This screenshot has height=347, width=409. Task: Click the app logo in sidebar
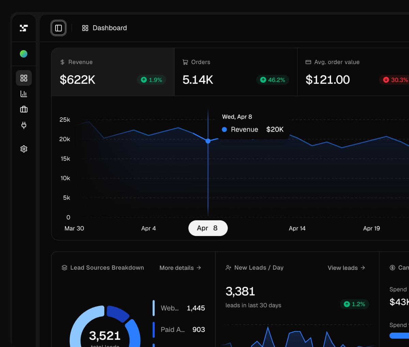tap(24, 28)
